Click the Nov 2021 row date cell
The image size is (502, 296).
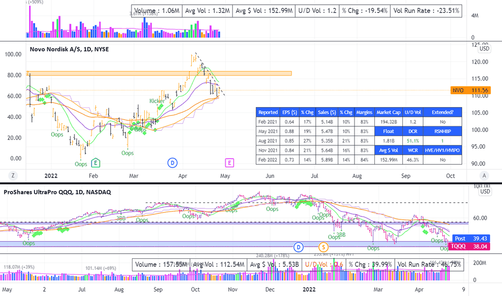tap(268, 150)
